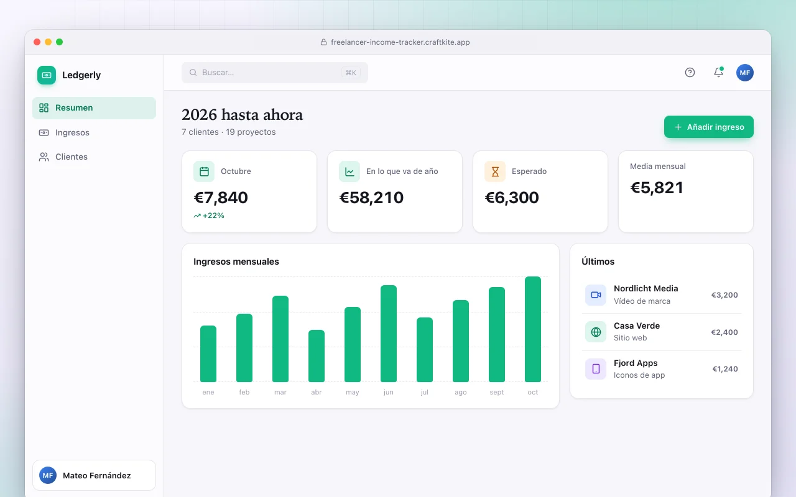Screen dimensions: 796x497
Task: Click the MF avatar in top bar
Action: [745, 73]
